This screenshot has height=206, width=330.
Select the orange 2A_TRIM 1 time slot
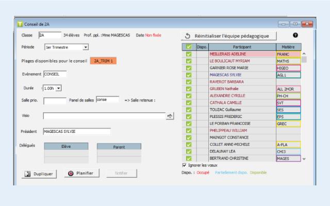click(103, 61)
